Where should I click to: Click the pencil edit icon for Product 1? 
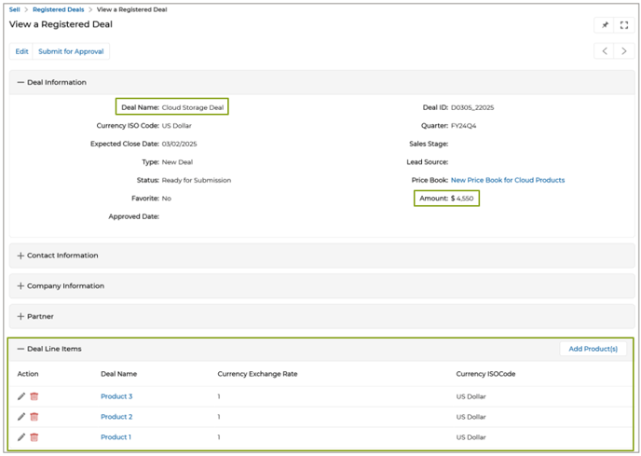pyautogui.click(x=21, y=437)
